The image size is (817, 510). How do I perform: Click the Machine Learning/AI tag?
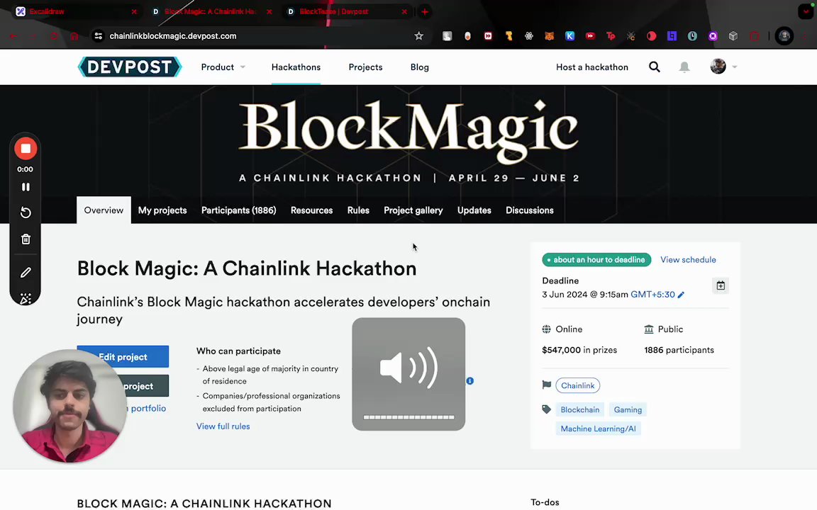coord(598,429)
